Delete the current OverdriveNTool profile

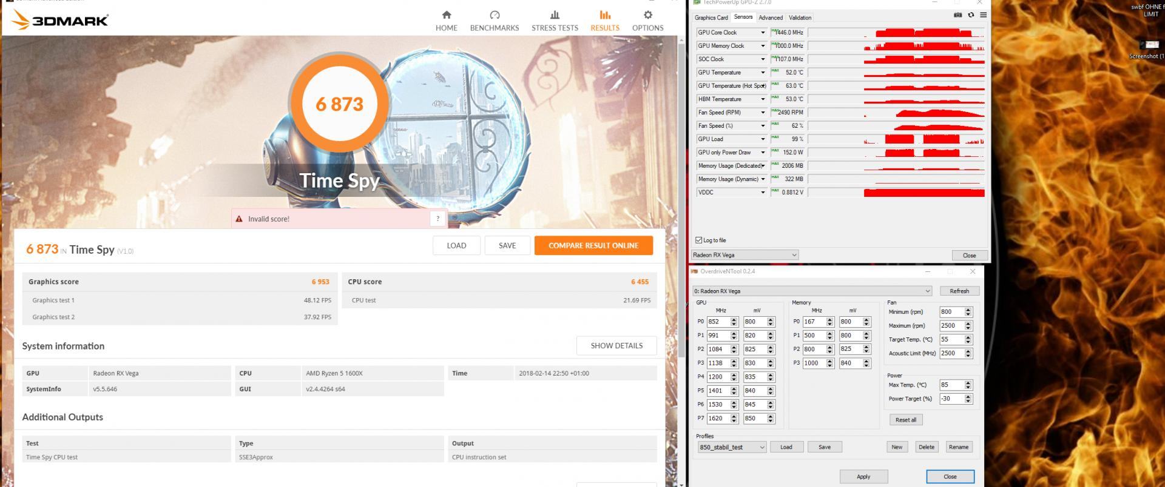point(927,447)
